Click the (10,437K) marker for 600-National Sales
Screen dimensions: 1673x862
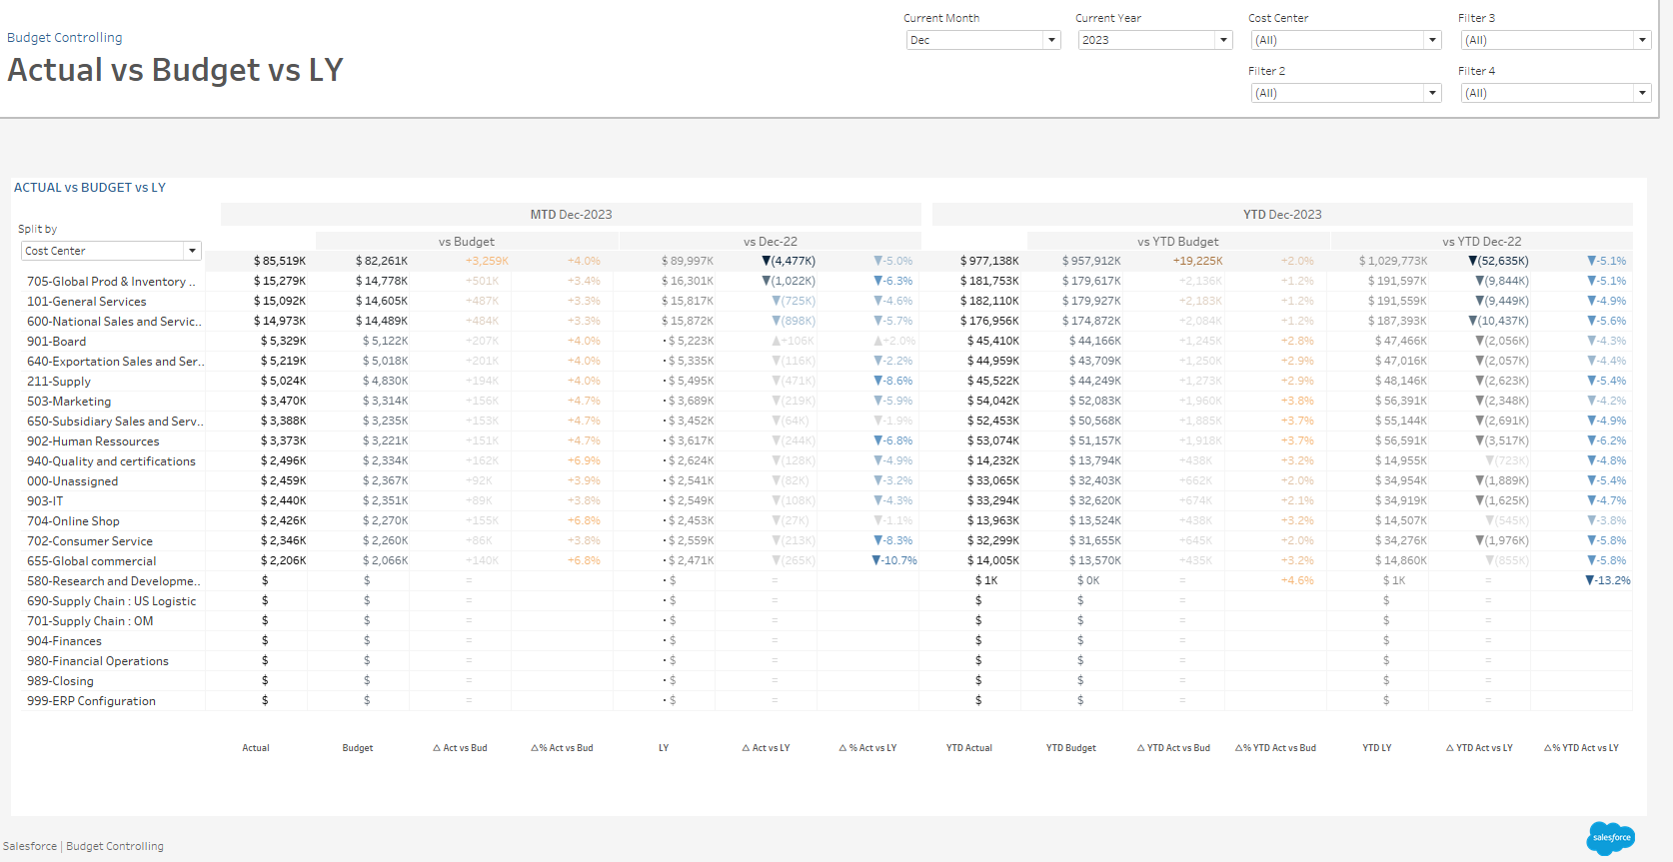[1472, 321]
